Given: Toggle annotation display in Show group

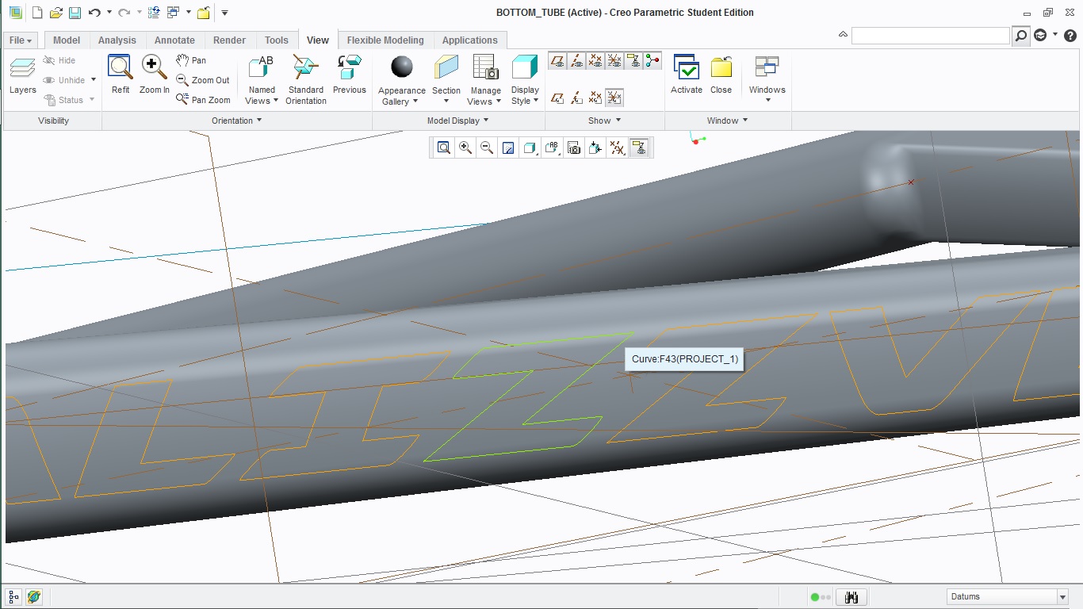Looking at the screenshot, I should (x=633, y=61).
